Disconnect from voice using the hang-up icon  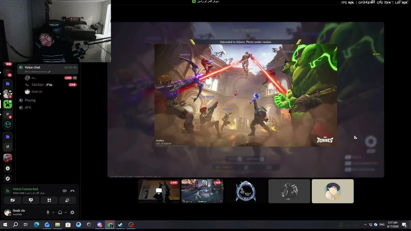pos(72,191)
